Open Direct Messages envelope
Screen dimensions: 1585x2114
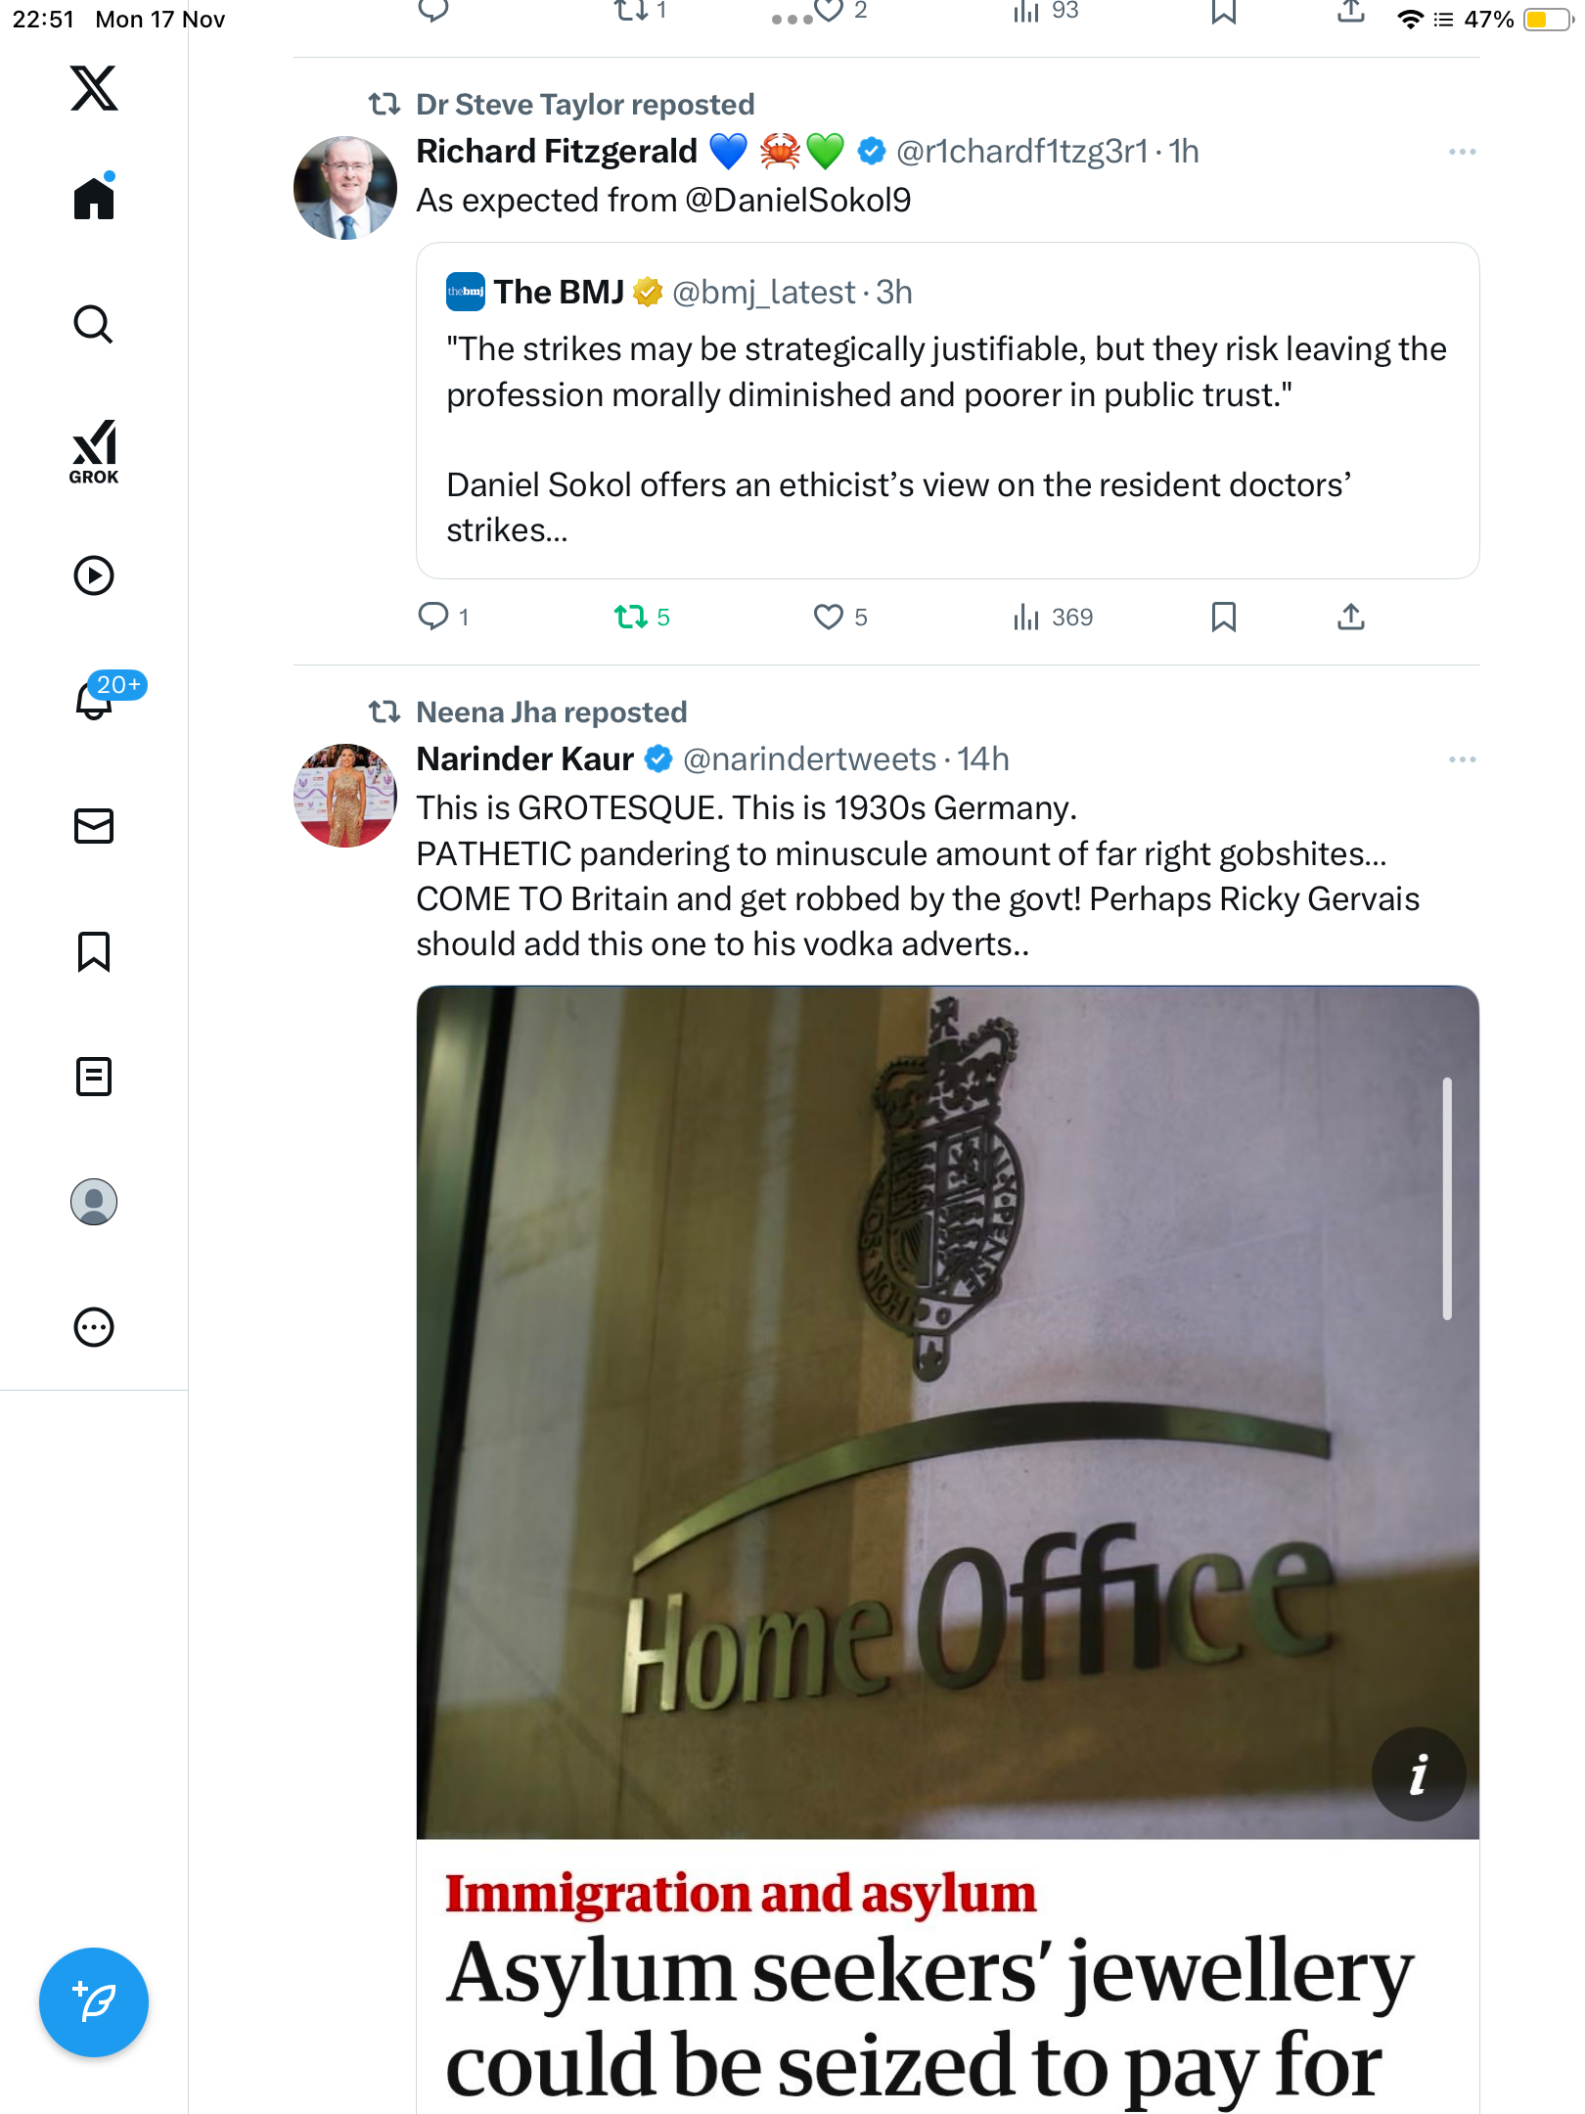tap(94, 826)
